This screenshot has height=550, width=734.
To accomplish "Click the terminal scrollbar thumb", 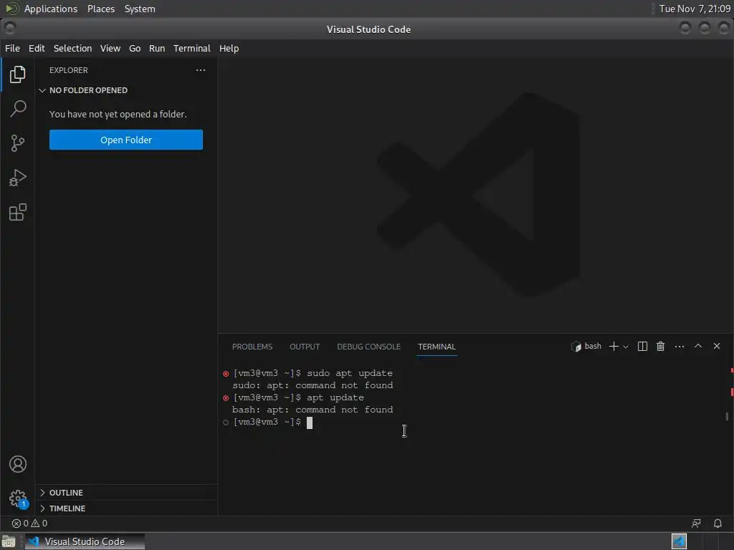I will [x=727, y=416].
